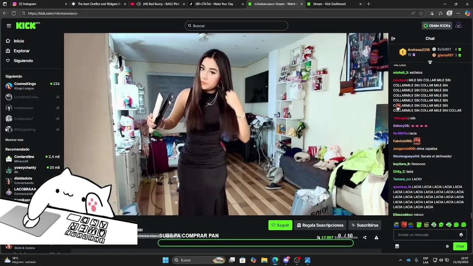The height and width of the screenshot is (266, 473).
Task: Open Copilot in Edge toolbar
Action: (x=467, y=13)
